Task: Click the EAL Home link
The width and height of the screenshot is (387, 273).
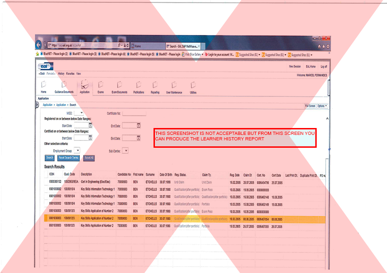Action: coord(311,67)
